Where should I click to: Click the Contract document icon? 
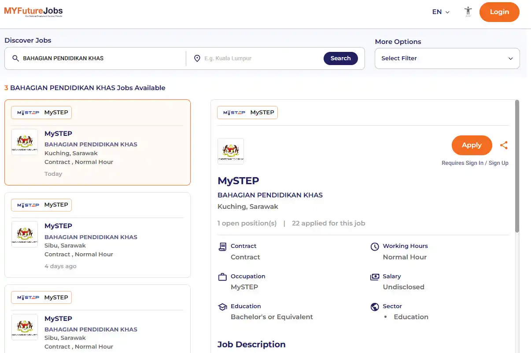[x=222, y=247]
